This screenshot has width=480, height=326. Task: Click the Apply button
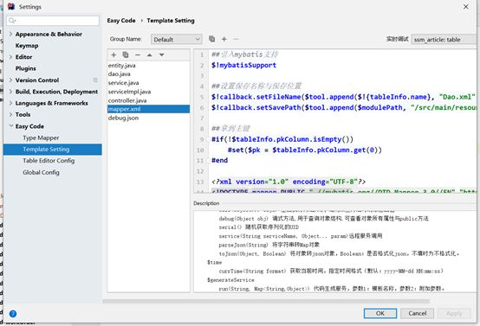coord(454,314)
